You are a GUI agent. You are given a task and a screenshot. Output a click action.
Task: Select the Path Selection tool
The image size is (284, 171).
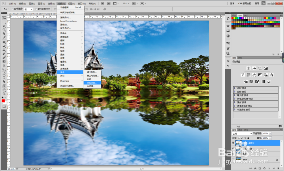coord(4,81)
